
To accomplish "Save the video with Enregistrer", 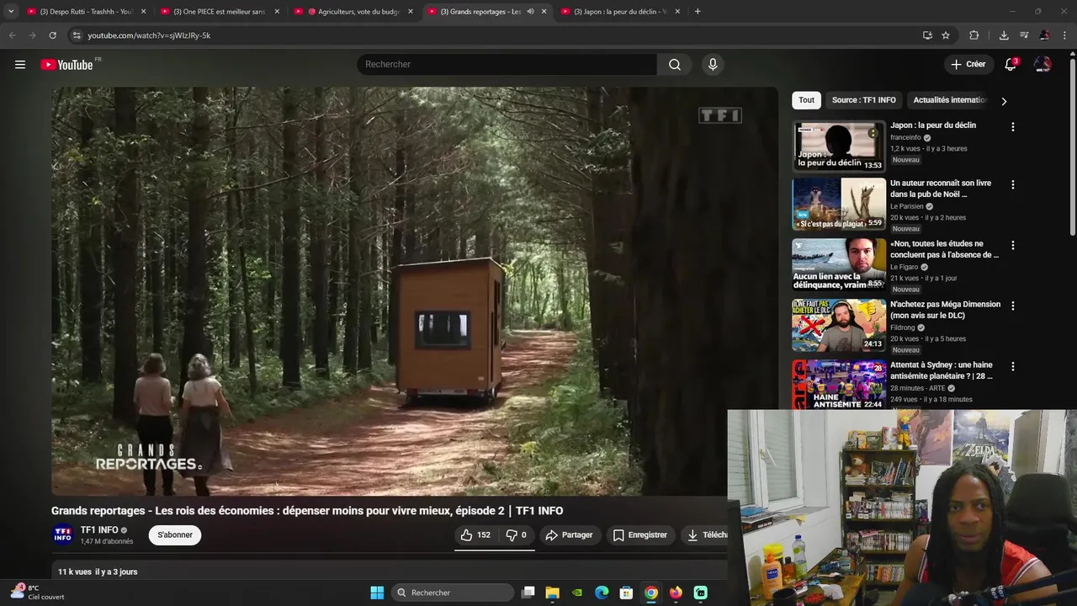I will point(640,534).
